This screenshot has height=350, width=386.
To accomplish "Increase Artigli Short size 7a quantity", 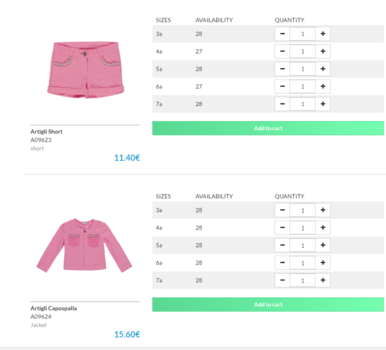I will coord(323,104).
